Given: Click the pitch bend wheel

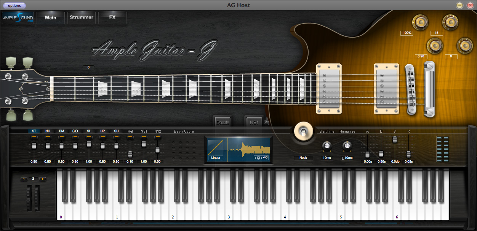Looking at the screenshot, I should (29, 198).
